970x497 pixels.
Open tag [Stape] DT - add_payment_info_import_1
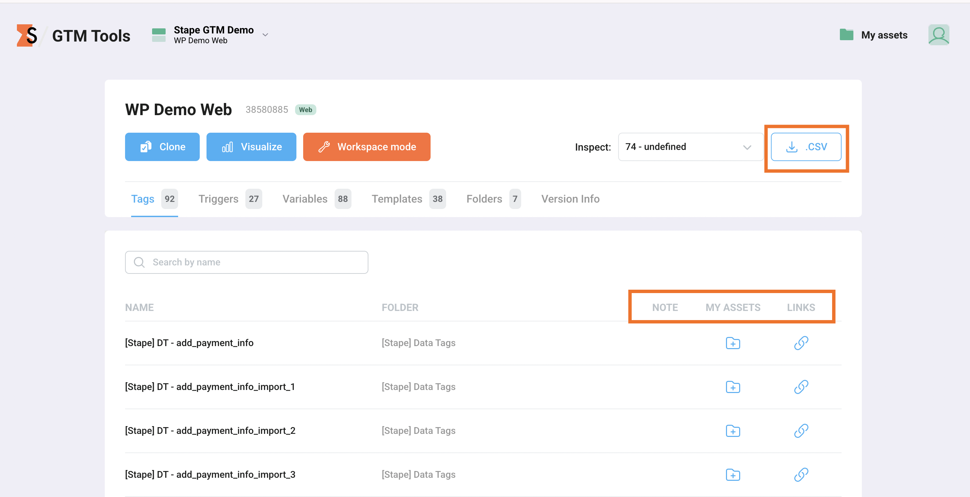(210, 387)
